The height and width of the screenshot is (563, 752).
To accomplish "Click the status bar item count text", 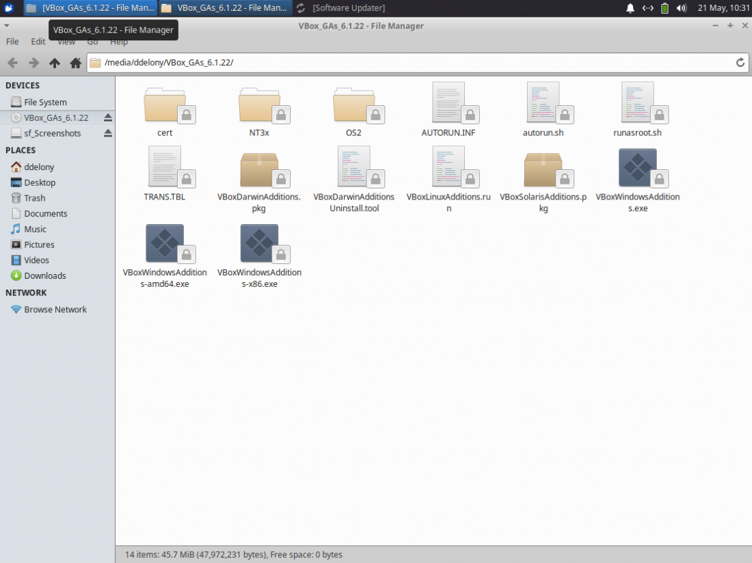I will pyautogui.click(x=234, y=554).
